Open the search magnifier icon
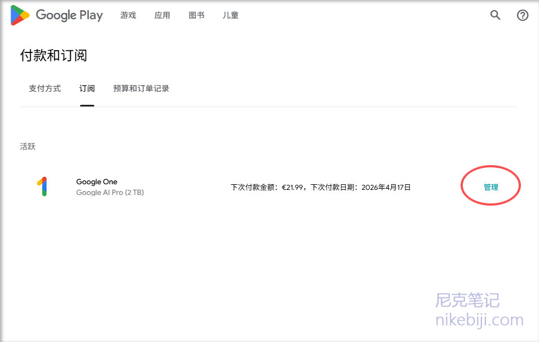 495,15
